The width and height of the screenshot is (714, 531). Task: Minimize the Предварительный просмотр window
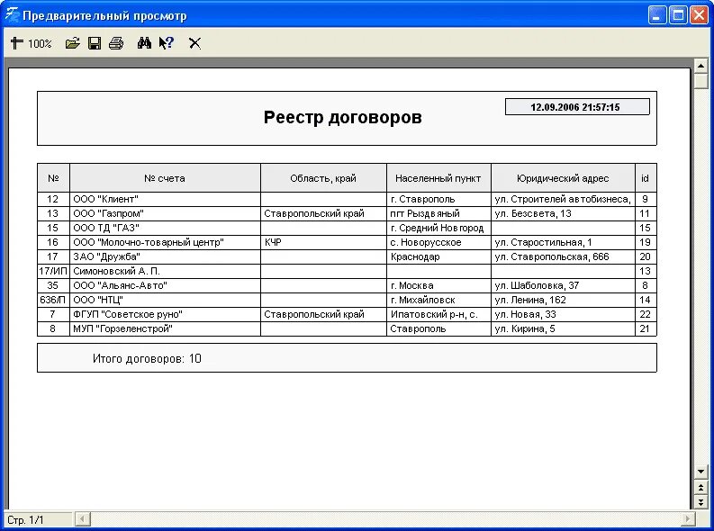(657, 15)
